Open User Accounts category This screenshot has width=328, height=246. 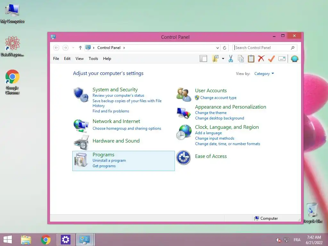(x=211, y=91)
